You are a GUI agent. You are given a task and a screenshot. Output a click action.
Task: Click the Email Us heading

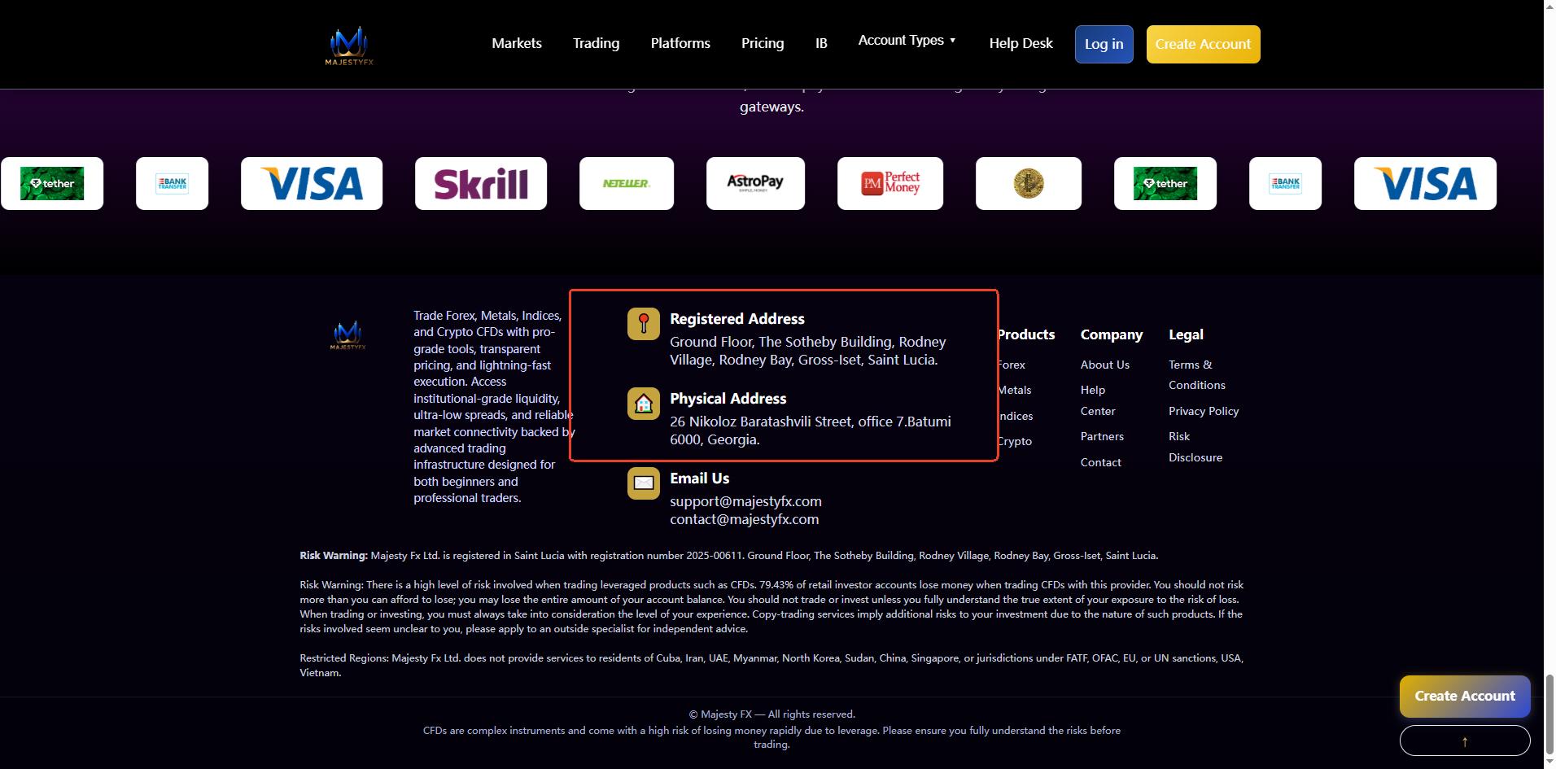click(x=699, y=478)
